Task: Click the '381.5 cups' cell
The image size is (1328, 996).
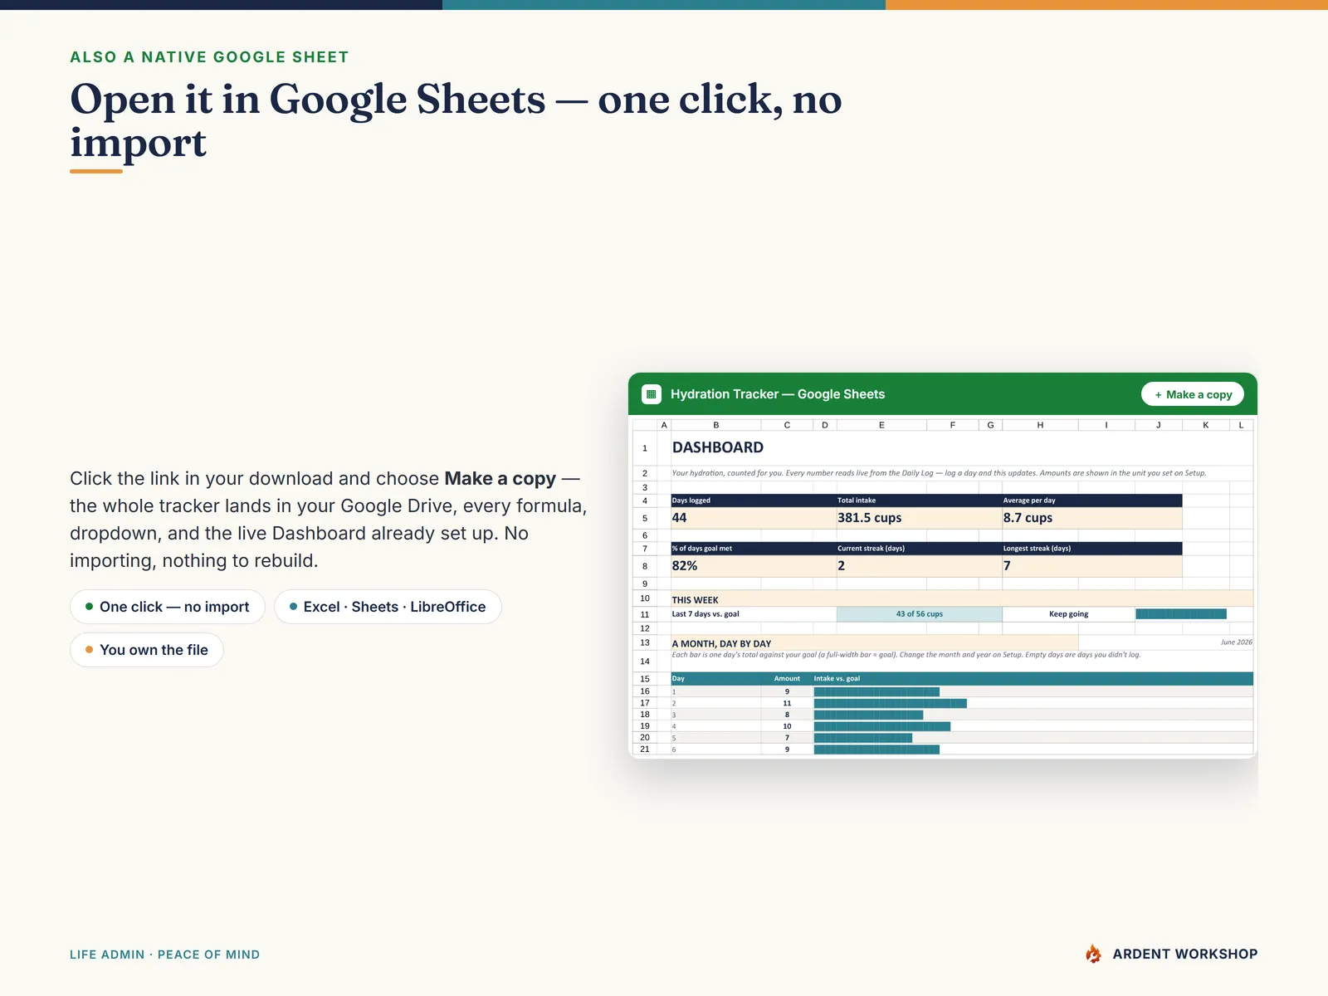Action: (x=920, y=518)
